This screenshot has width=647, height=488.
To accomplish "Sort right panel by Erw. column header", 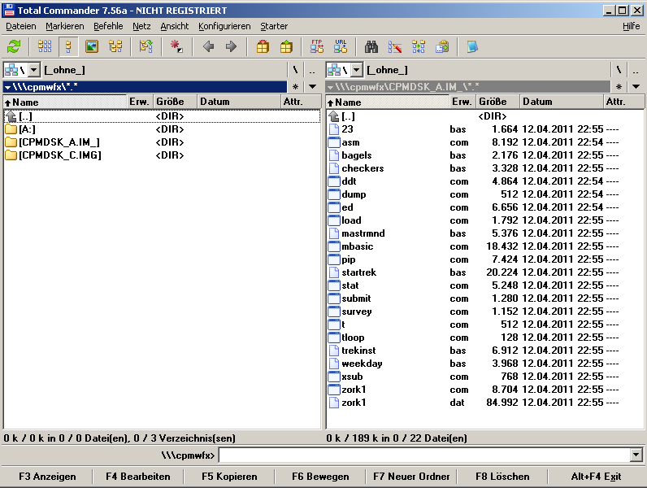I will point(462,102).
